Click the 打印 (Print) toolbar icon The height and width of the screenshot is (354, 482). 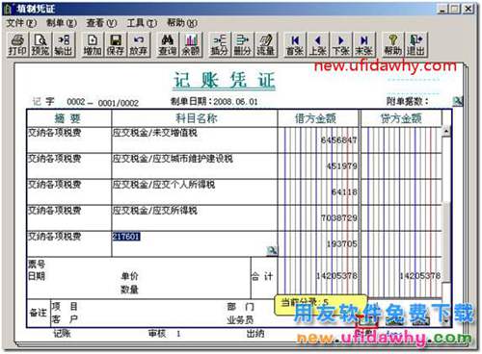tap(17, 45)
